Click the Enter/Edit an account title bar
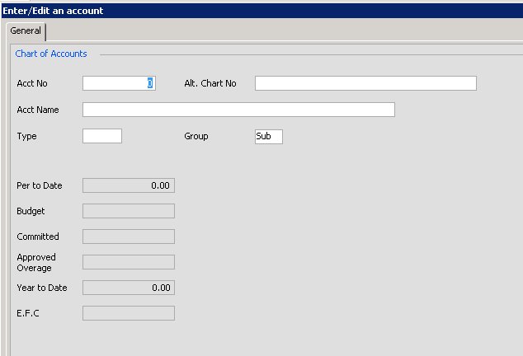 coord(262,11)
